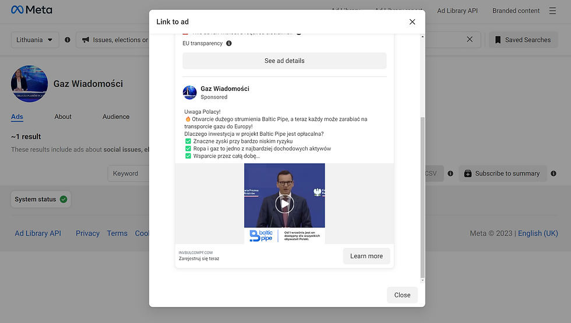The height and width of the screenshot is (323, 571).
Task: Clear the search field with X
Action: tap(470, 40)
